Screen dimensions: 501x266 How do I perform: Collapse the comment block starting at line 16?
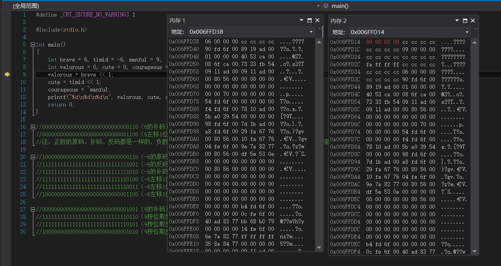coord(32,127)
